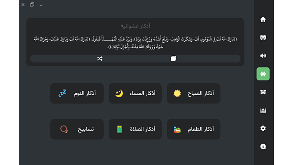
Task: Open أذكار الصلاة prayer adhkar
Action: point(135,129)
